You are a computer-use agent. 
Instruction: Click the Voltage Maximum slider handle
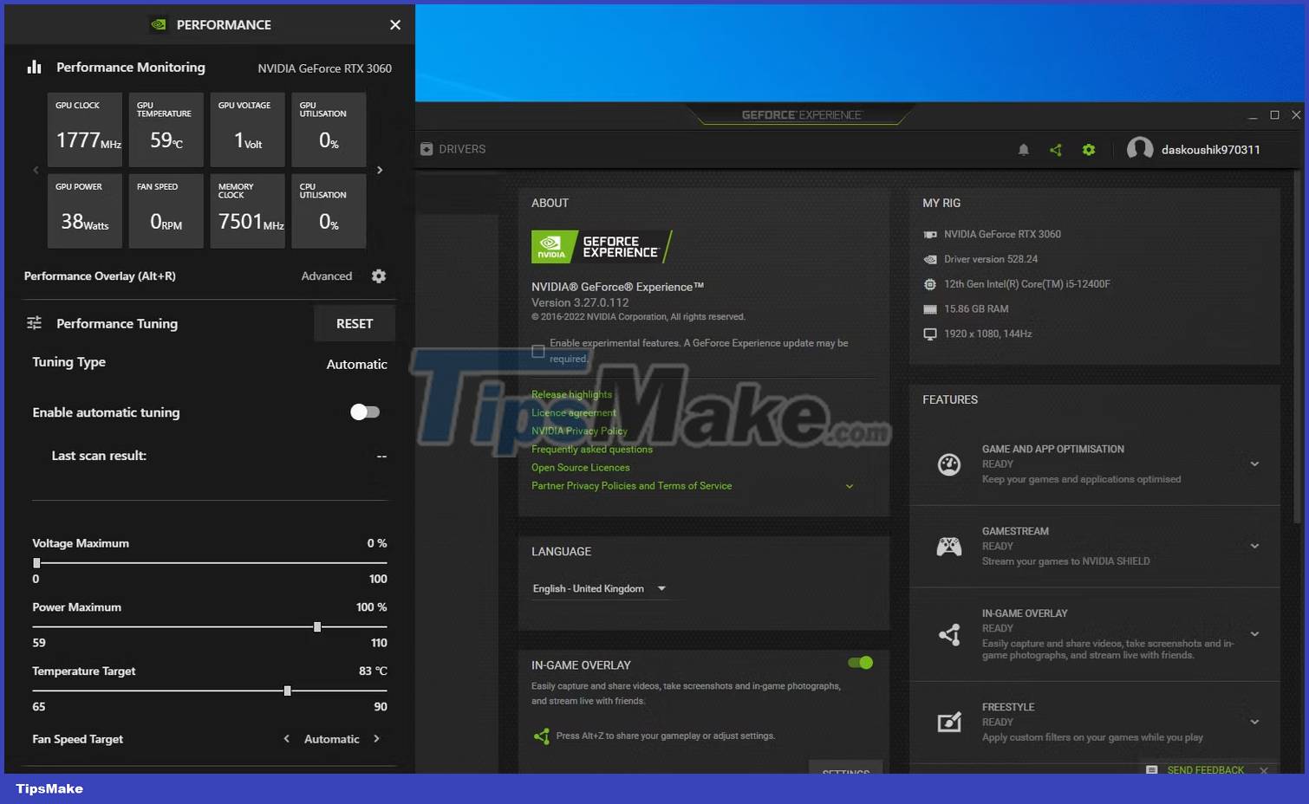[36, 563]
